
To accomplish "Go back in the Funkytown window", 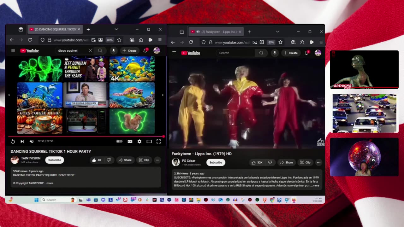I will click(173, 42).
